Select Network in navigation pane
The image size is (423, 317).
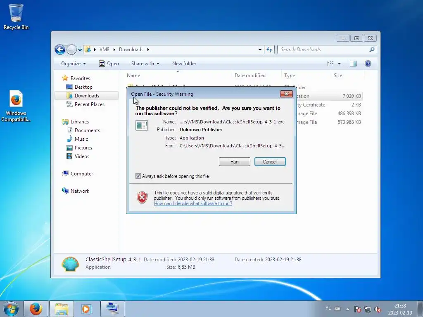coord(76,191)
